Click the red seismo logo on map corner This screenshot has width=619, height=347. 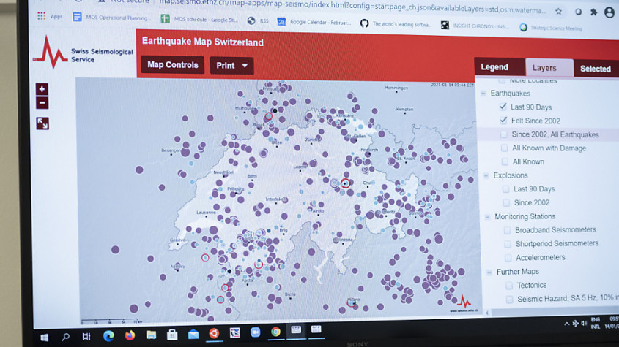(464, 302)
